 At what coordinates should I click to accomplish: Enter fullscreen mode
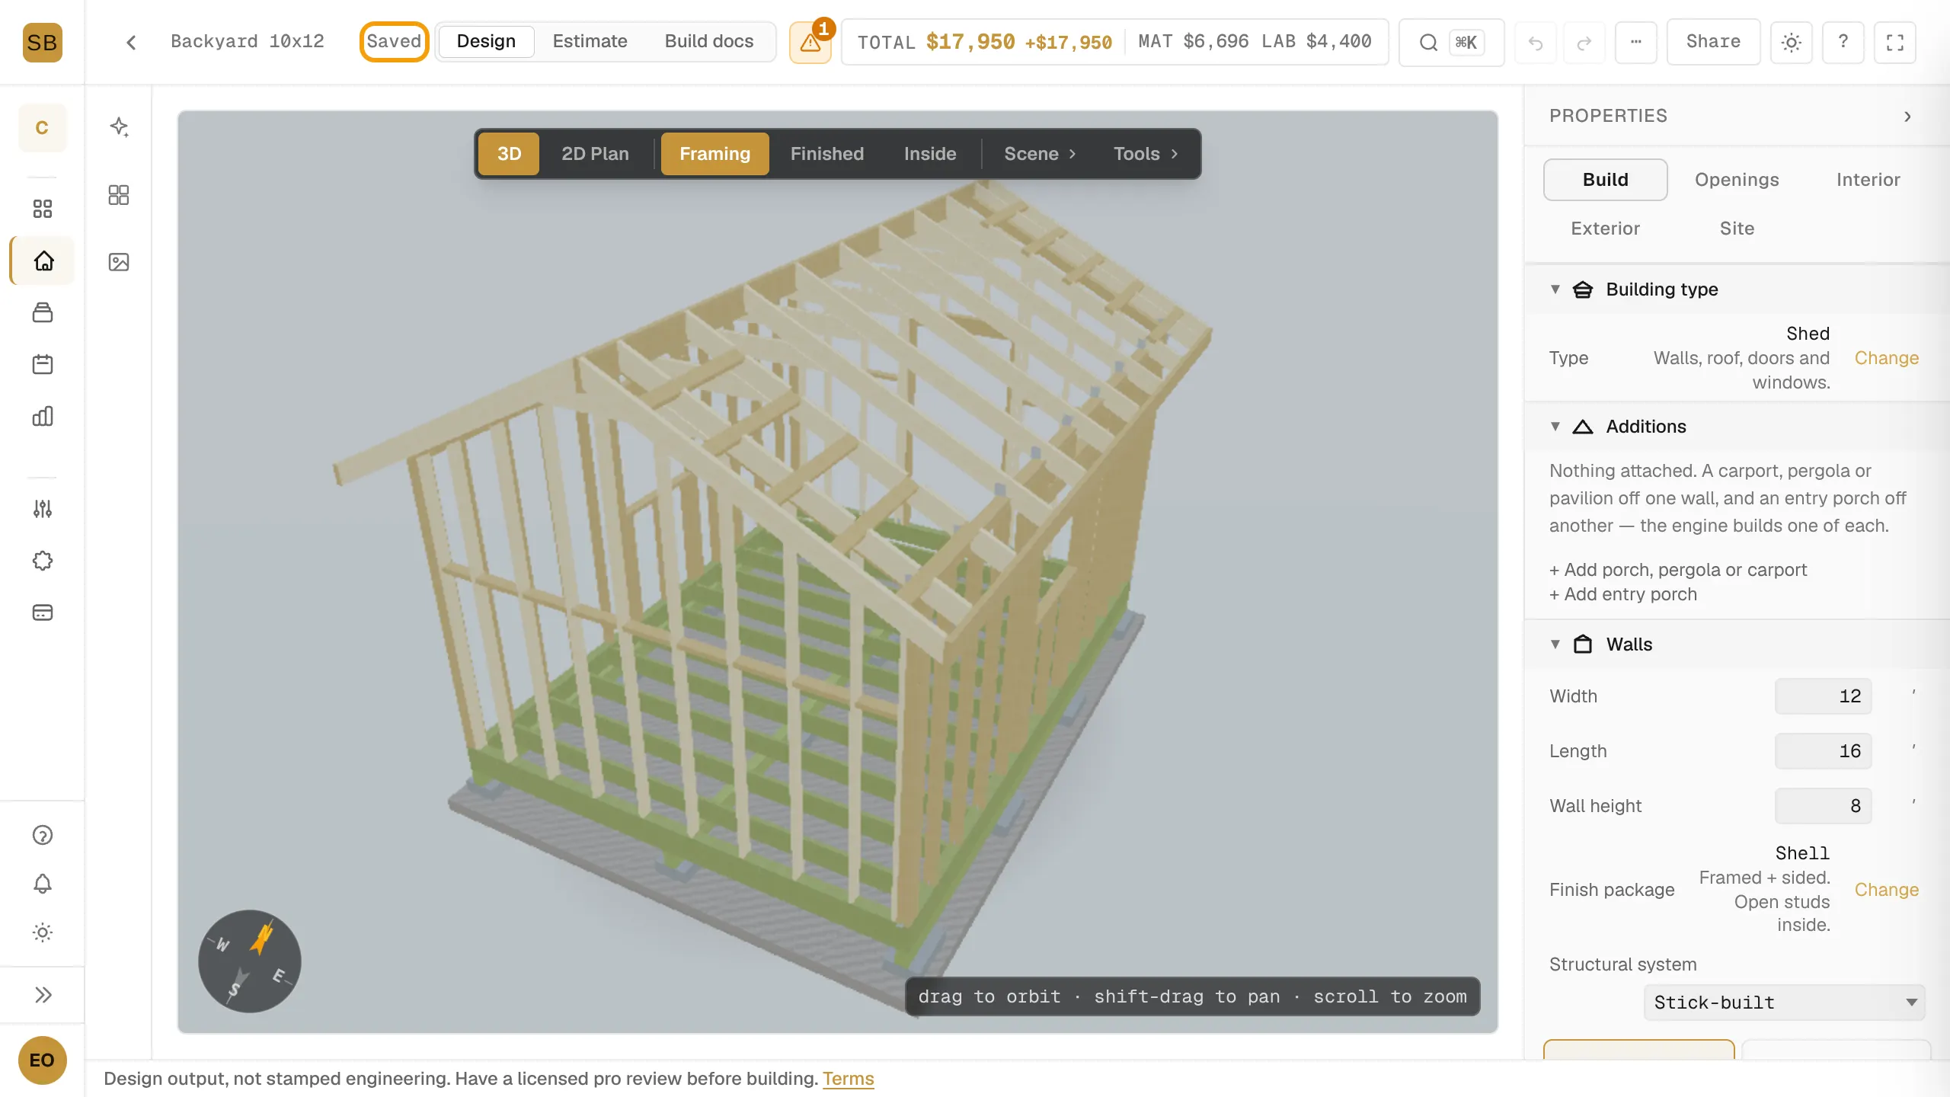[x=1894, y=42]
